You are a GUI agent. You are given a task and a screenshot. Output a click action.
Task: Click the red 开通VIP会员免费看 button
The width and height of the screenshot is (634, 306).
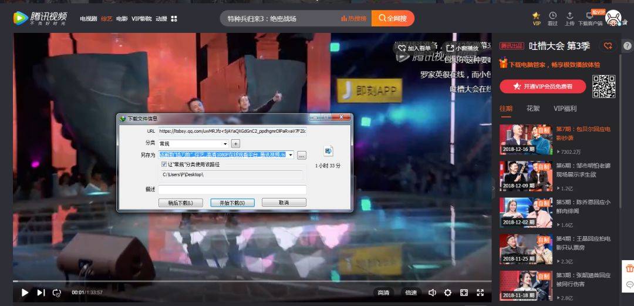pos(542,86)
